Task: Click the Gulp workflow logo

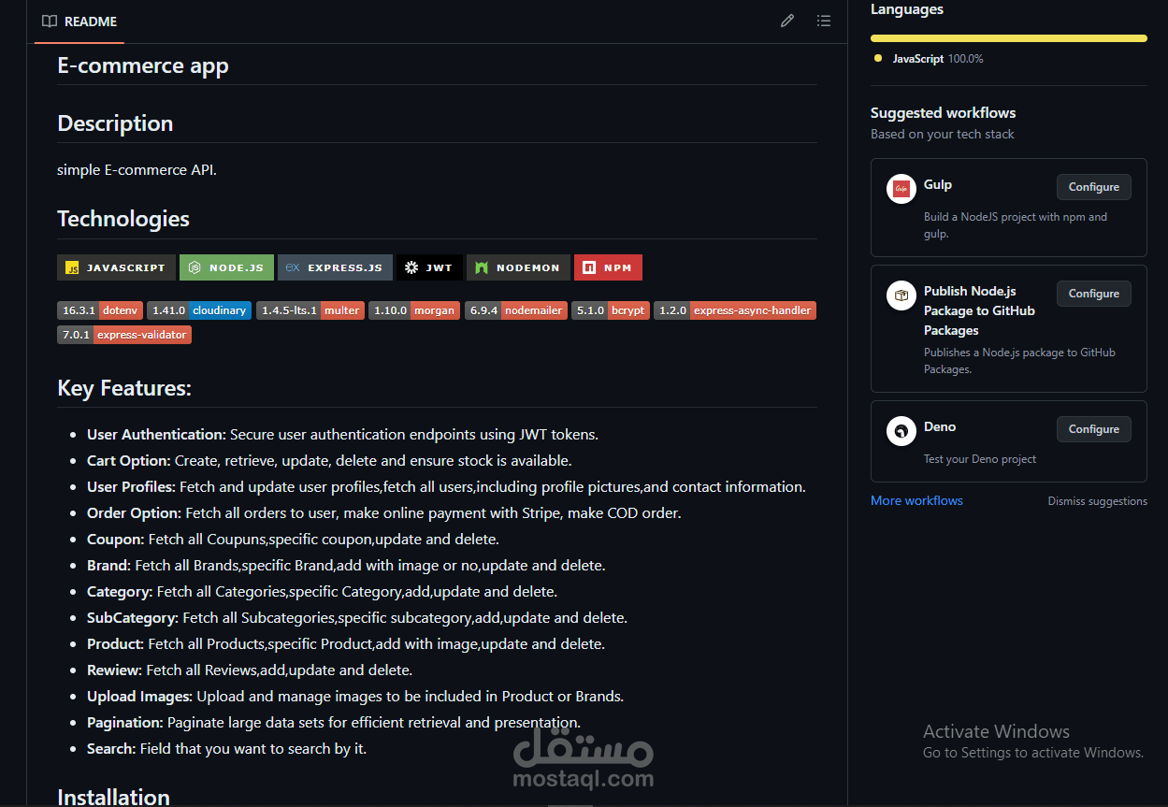Action: (x=901, y=189)
